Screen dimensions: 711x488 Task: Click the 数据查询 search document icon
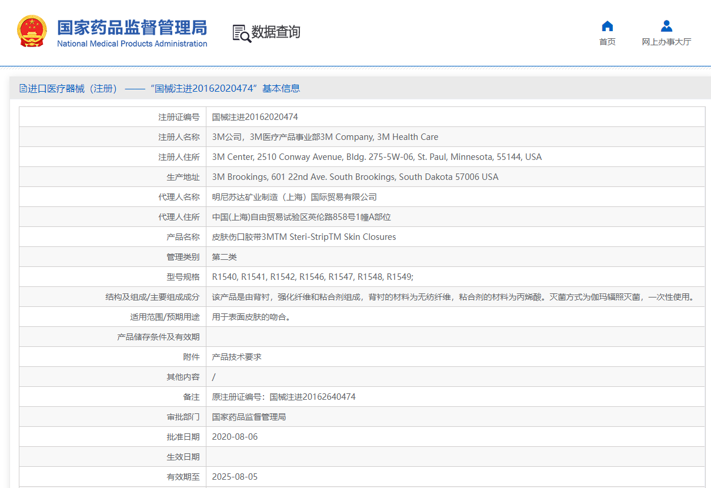242,33
